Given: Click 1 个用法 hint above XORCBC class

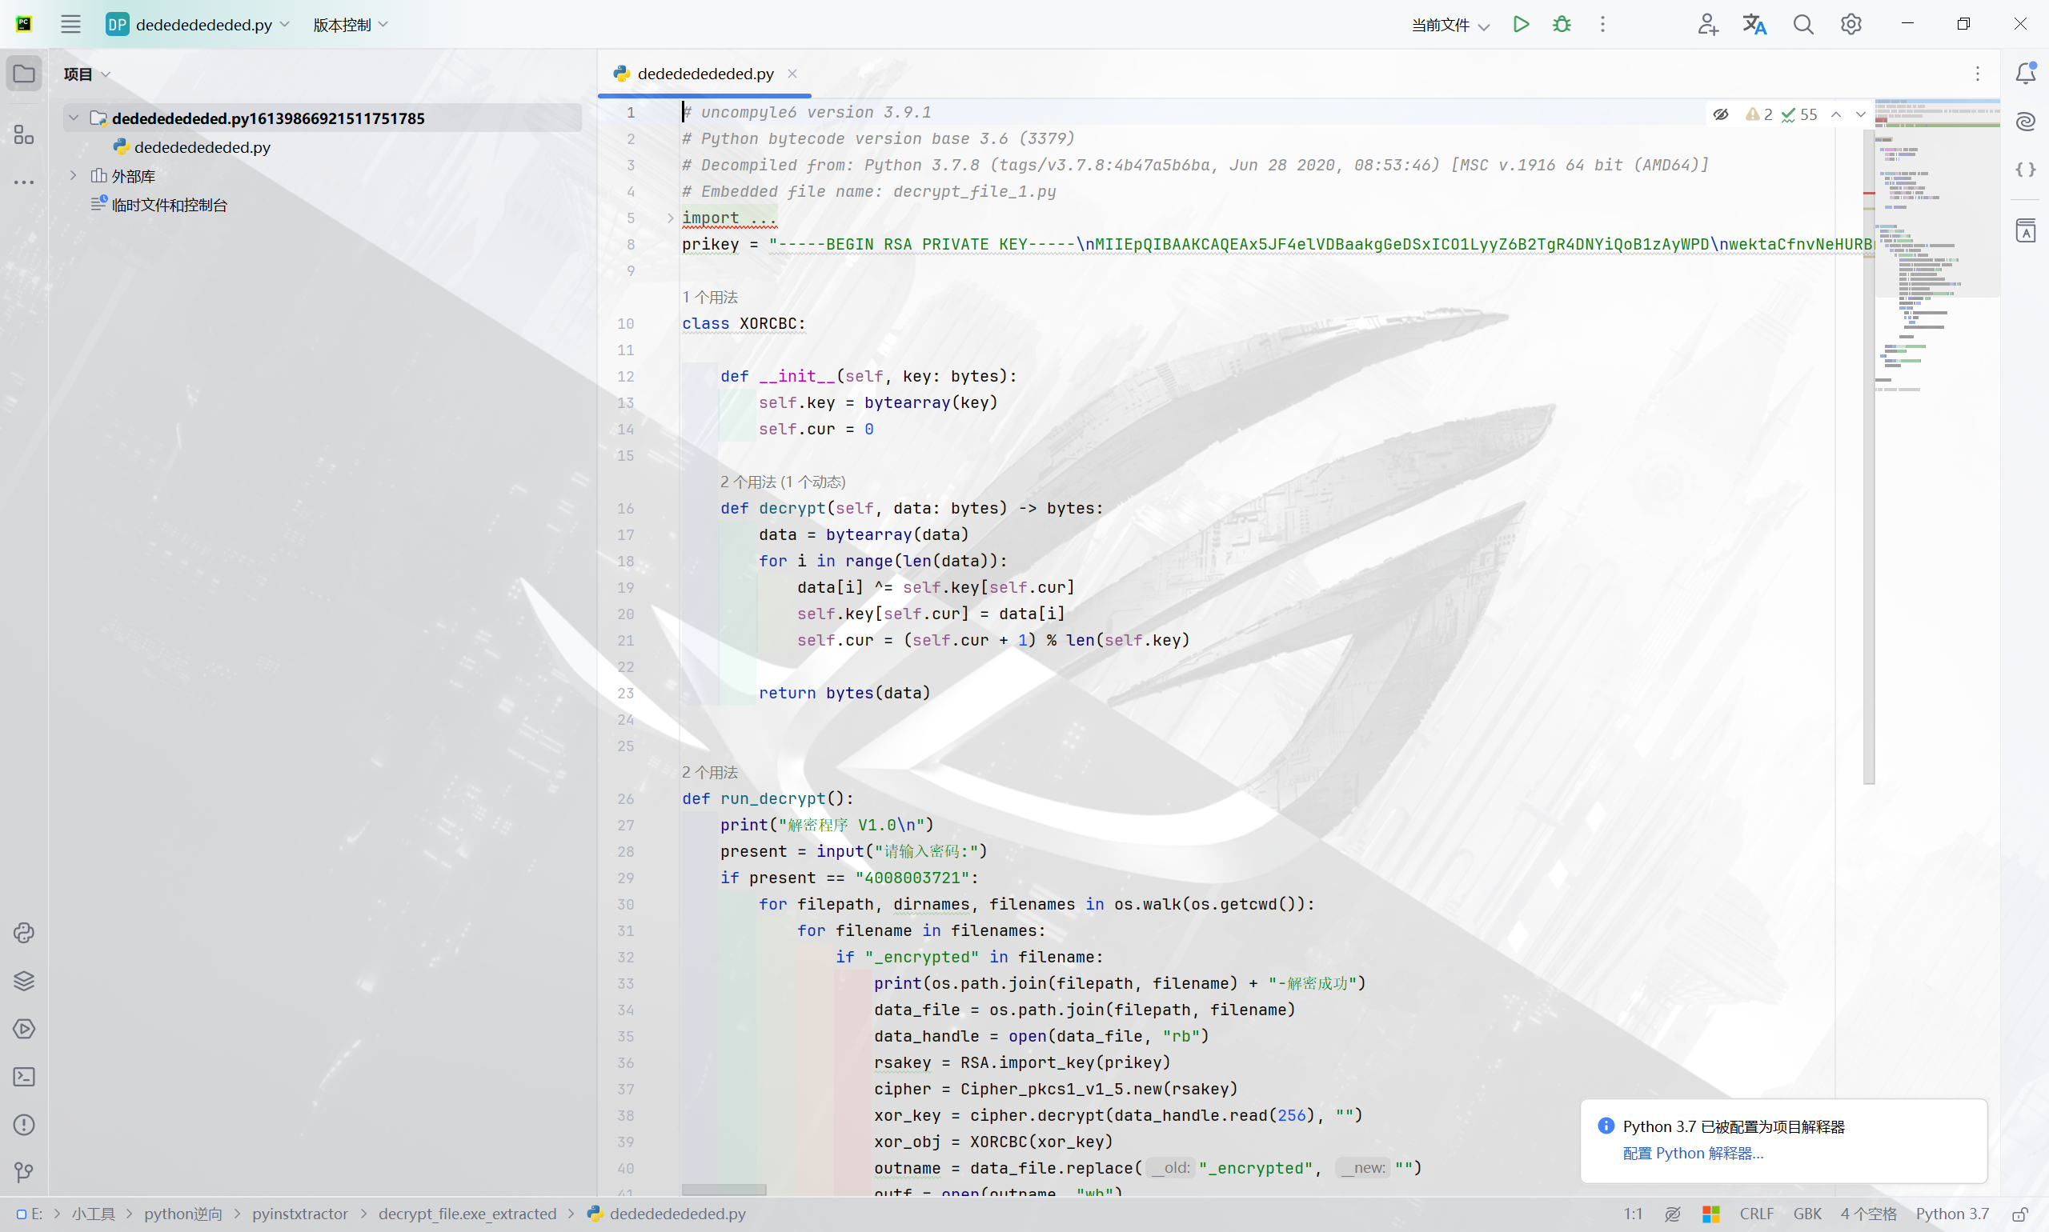Looking at the screenshot, I should (710, 298).
